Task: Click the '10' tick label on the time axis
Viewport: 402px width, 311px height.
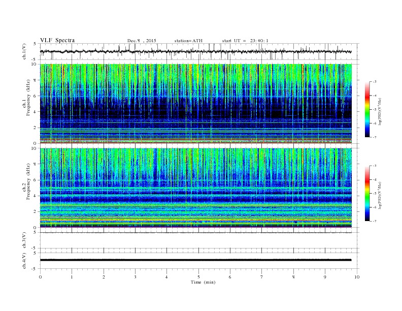Action: pos(357,277)
